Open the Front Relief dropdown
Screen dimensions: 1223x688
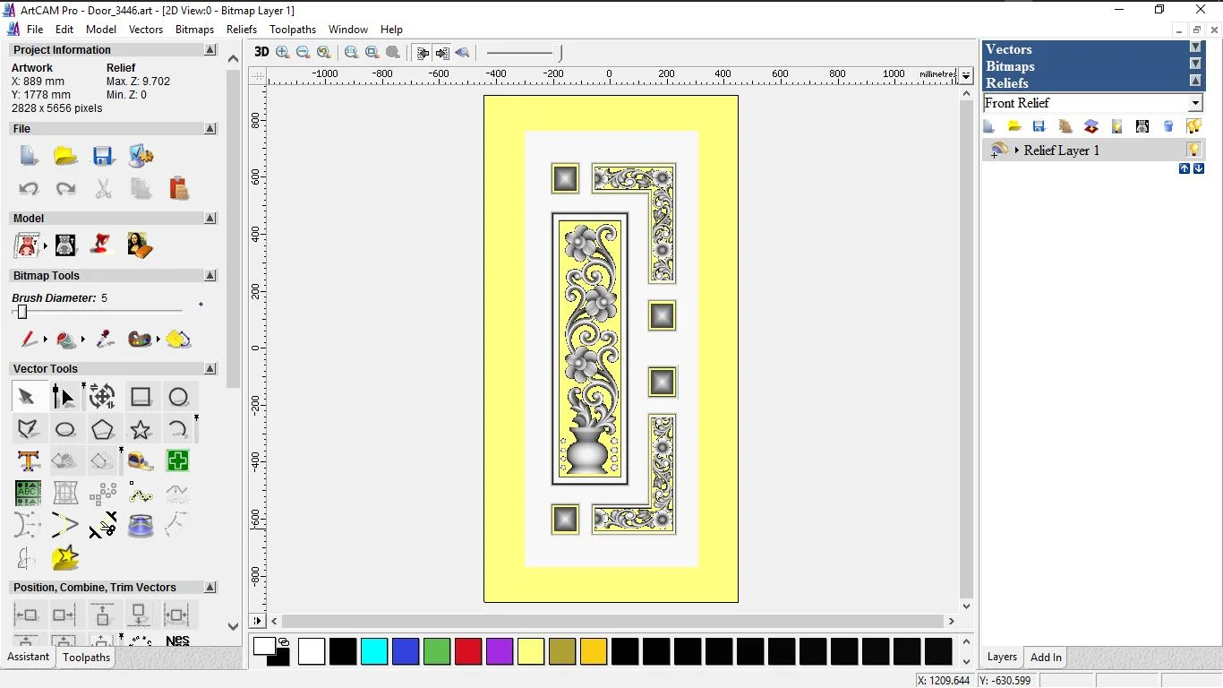tap(1194, 103)
